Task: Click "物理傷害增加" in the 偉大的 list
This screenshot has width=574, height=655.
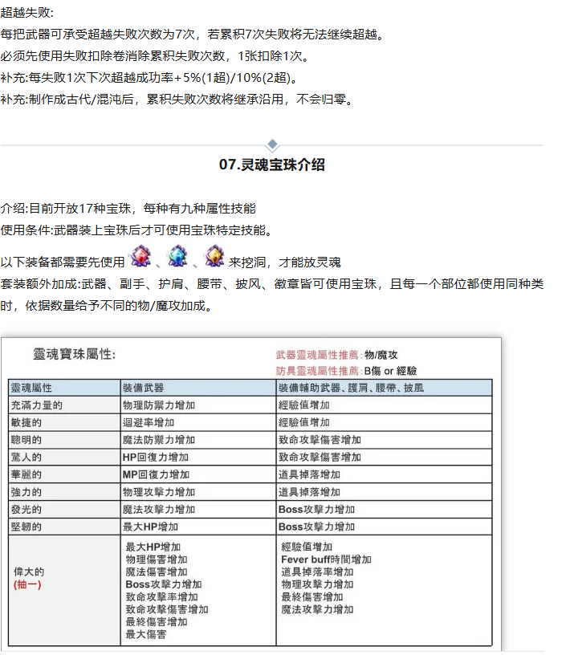Action: (x=157, y=559)
